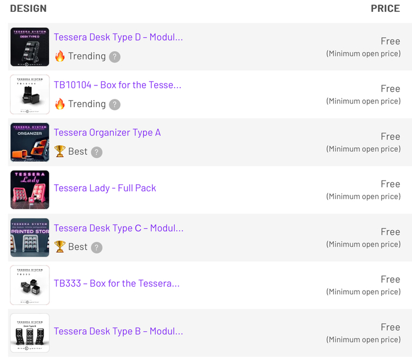The image size is (412, 359).
Task: Open TB333 Box for the Tessera link
Action: coord(117,284)
